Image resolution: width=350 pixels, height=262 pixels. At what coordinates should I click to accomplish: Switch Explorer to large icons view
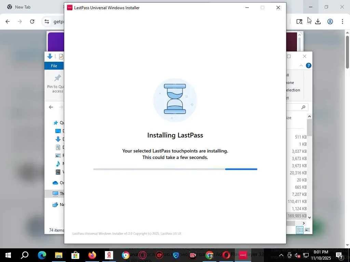[x=307, y=230]
